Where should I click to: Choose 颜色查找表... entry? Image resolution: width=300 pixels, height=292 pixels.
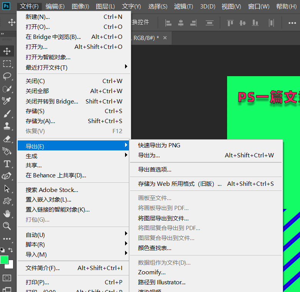(206, 248)
